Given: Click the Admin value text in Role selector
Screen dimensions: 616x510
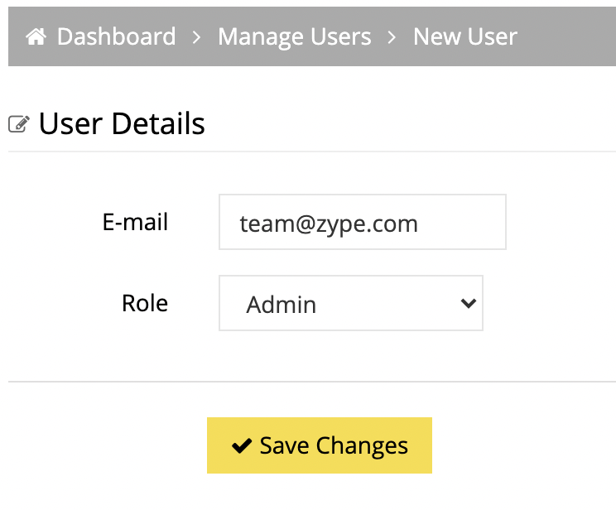Looking at the screenshot, I should click(281, 305).
